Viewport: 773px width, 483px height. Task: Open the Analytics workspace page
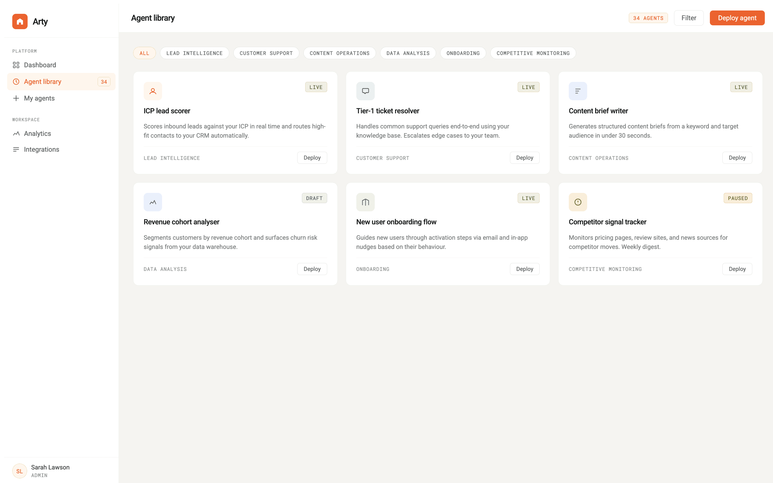coord(37,134)
